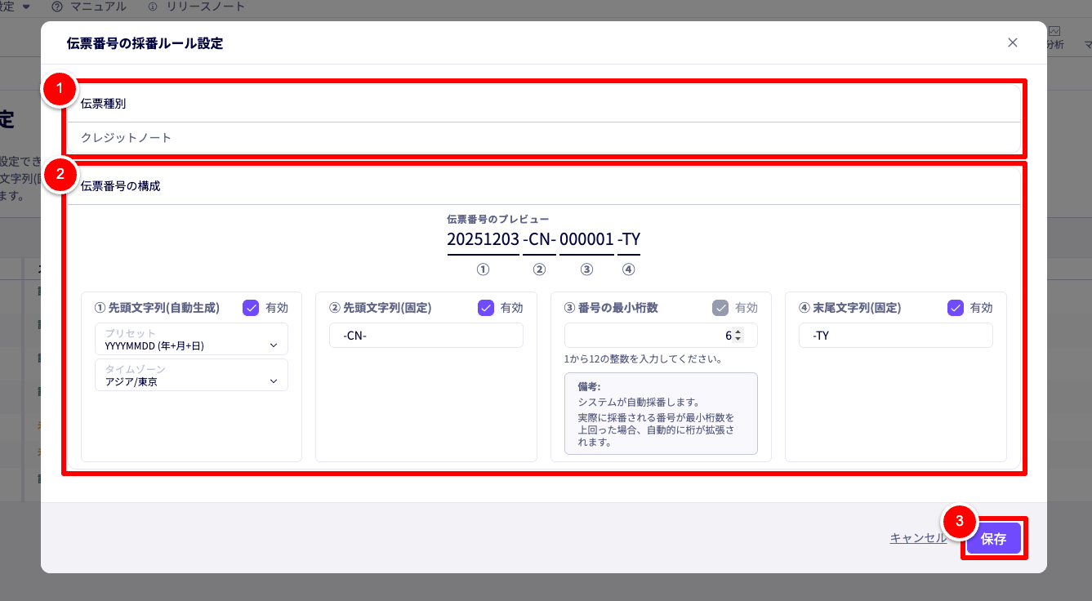Click the up arrow on 番号の最小桁数 stepper
The width and height of the screenshot is (1092, 601).
pyautogui.click(x=738, y=332)
